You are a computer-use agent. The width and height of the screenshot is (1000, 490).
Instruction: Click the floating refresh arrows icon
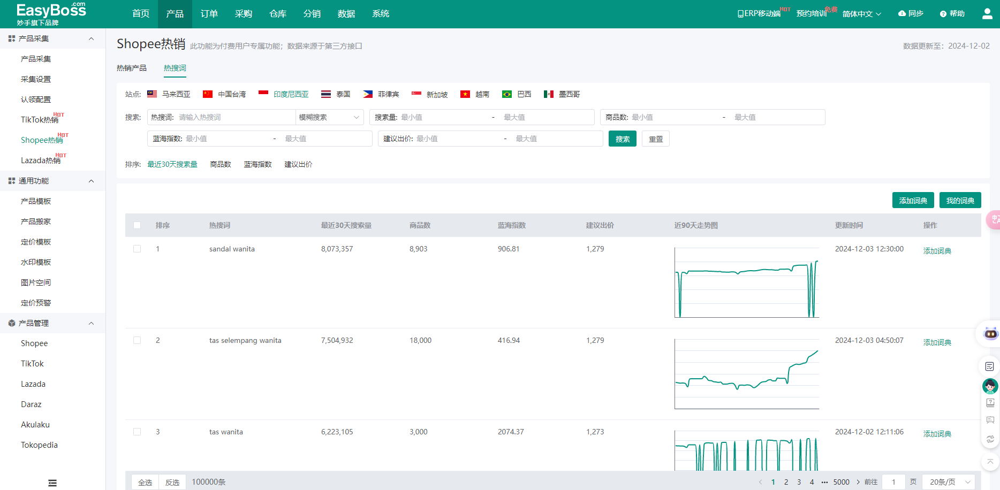point(990,439)
